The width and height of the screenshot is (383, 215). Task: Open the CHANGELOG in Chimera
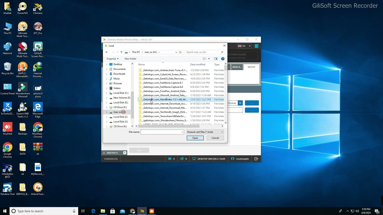tap(111, 159)
